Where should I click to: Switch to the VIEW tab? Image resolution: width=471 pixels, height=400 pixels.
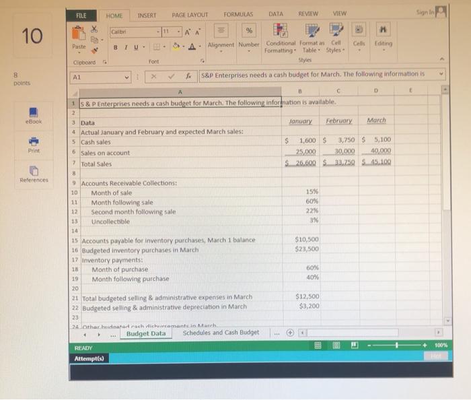point(339,13)
